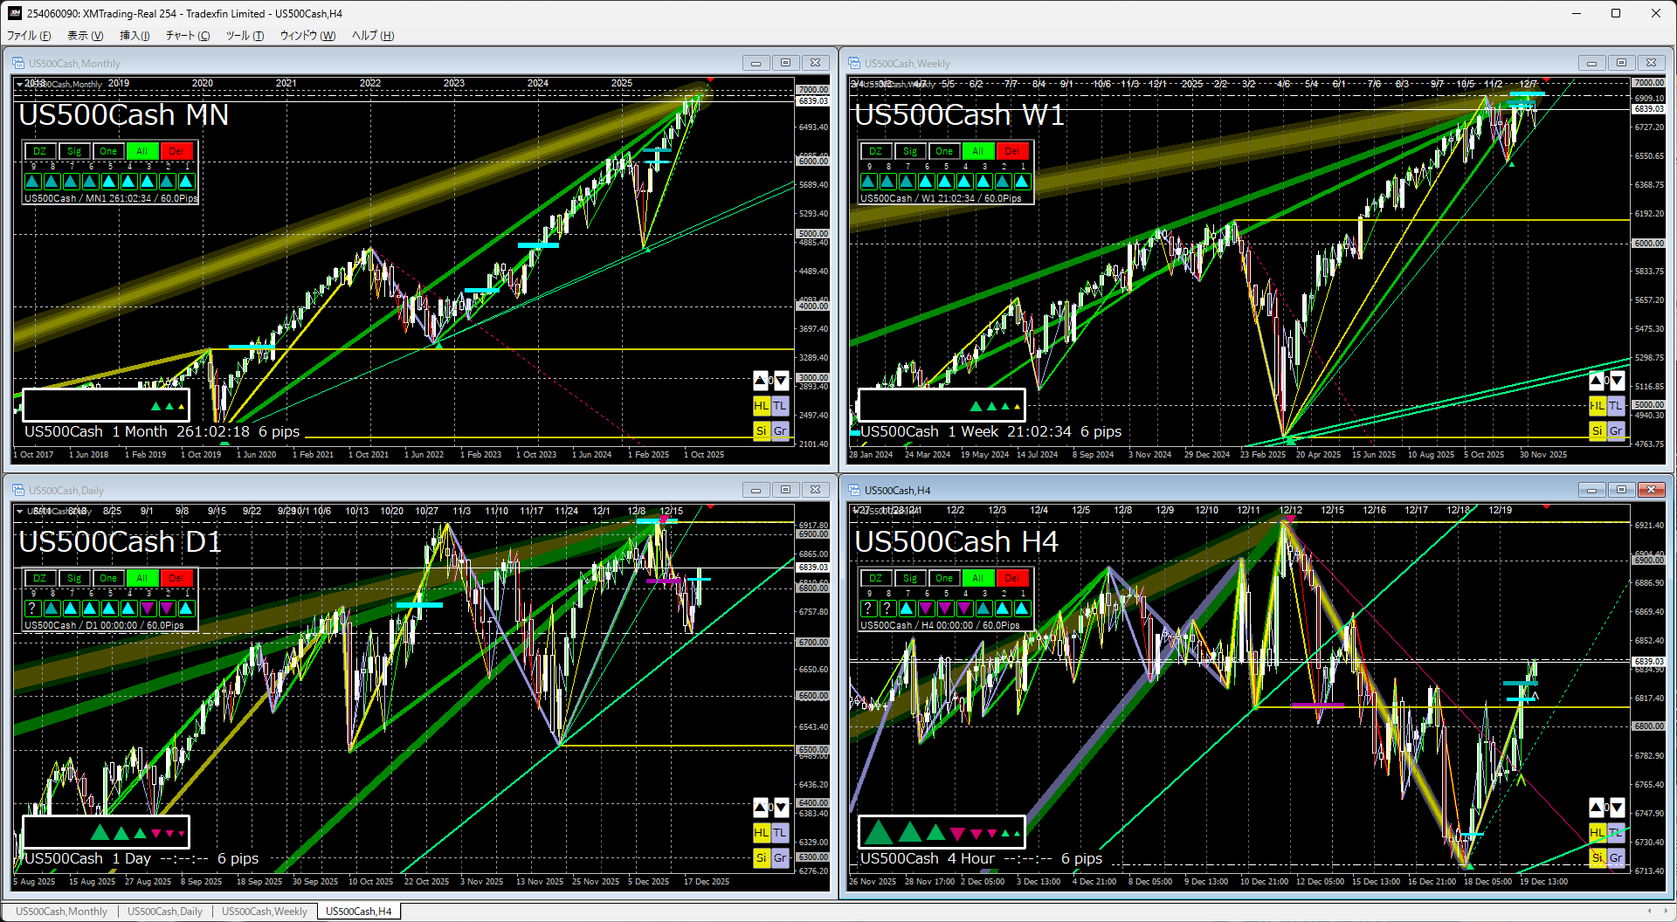The height and width of the screenshot is (922, 1677).
Task: Click the white up arrow button in H4 chart
Action: click(1597, 808)
